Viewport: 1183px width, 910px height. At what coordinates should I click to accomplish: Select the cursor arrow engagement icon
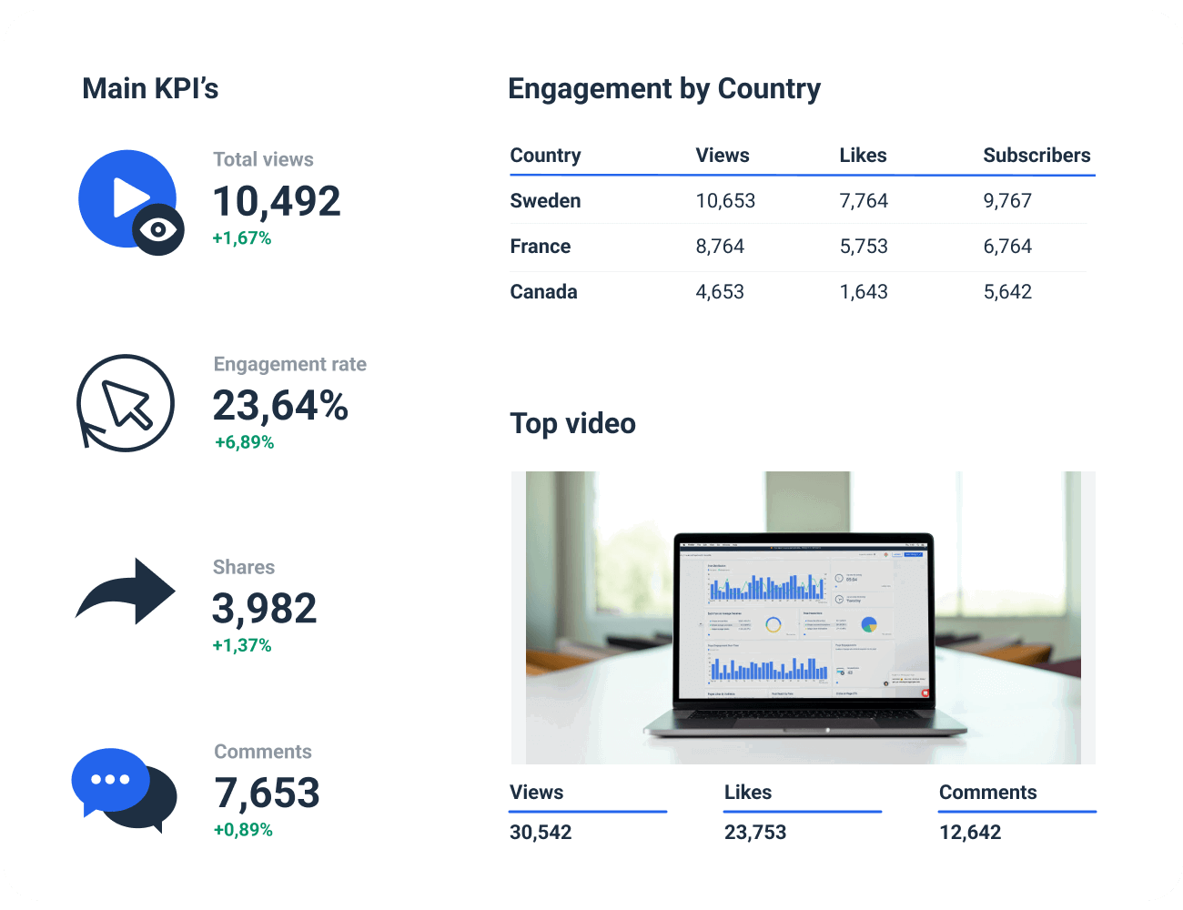click(x=126, y=405)
